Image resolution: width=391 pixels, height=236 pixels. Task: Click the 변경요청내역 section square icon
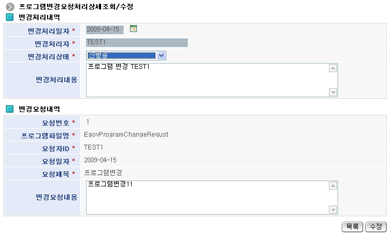tap(9, 109)
